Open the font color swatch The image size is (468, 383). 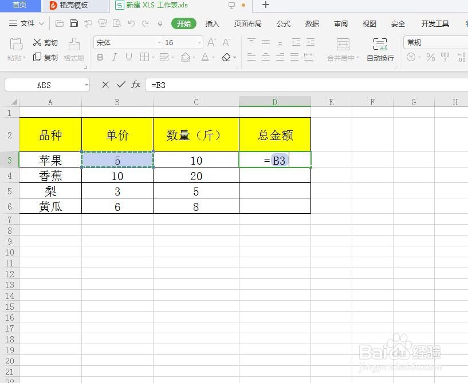click(206, 57)
